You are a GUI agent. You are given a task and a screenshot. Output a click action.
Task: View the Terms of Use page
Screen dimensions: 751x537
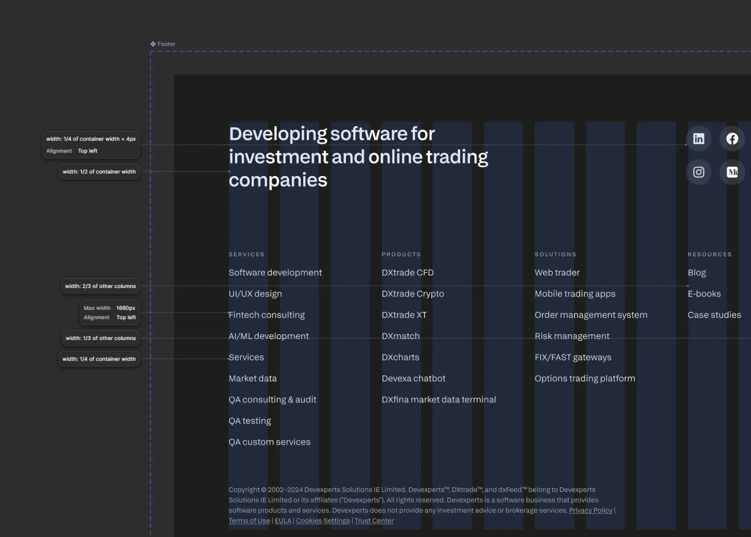pyautogui.click(x=249, y=520)
